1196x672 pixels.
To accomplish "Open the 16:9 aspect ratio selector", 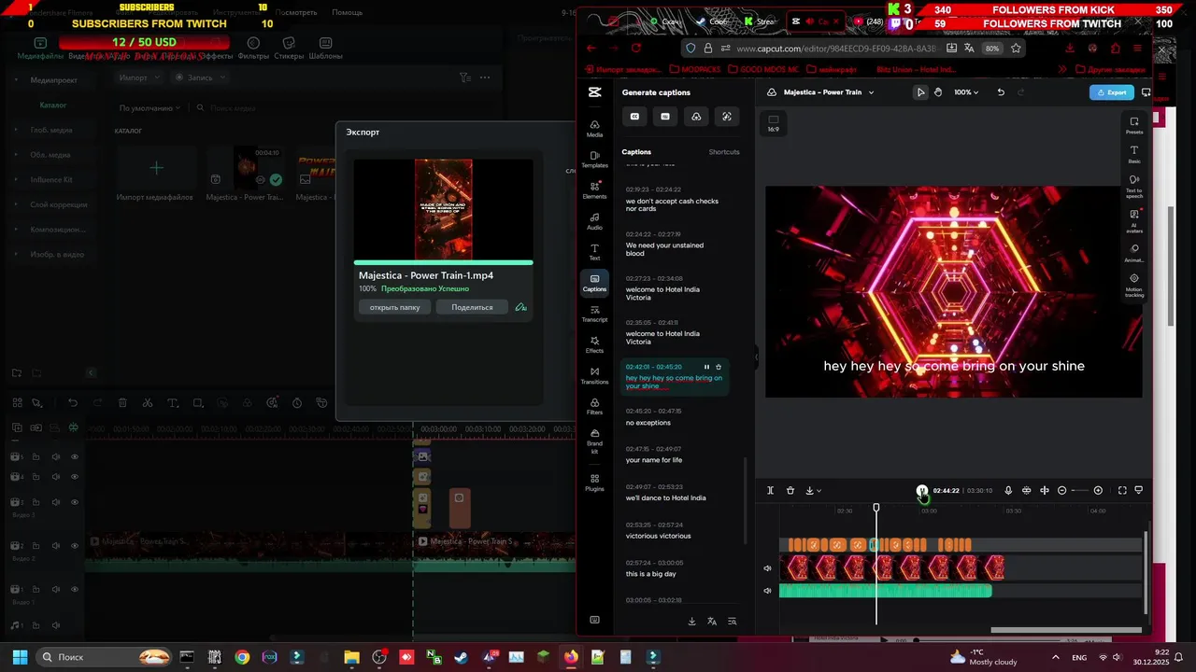I will pyautogui.click(x=773, y=123).
